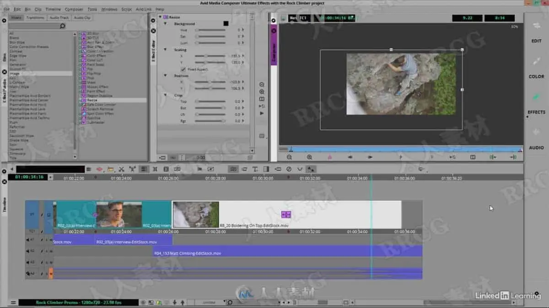Viewport: 549px width, 308px height.
Task: Open the File menu
Action: click(6, 9)
